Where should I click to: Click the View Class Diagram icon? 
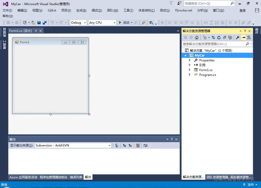[249, 37]
